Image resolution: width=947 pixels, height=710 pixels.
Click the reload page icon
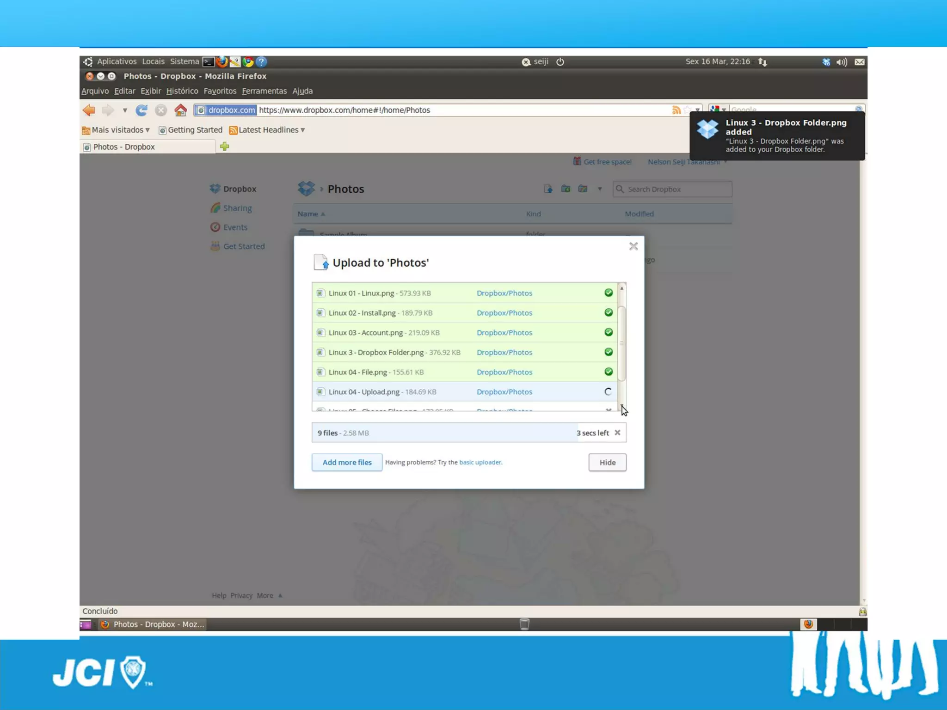141,110
